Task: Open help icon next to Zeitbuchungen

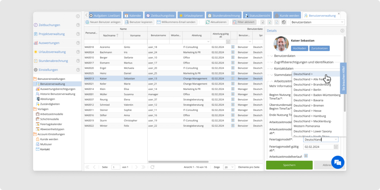Action: click(x=78, y=25)
